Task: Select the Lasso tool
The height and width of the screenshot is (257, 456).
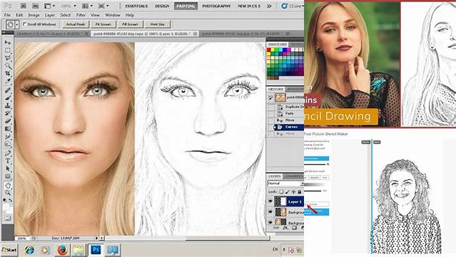Action: (8, 58)
